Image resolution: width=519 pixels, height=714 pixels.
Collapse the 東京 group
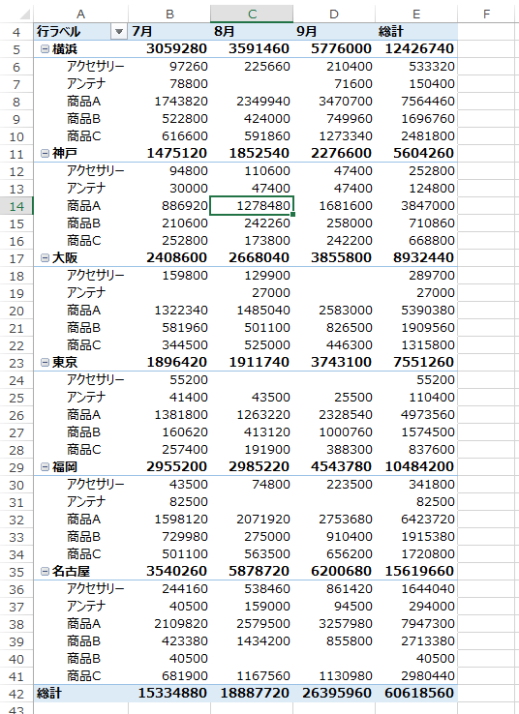coord(45,363)
